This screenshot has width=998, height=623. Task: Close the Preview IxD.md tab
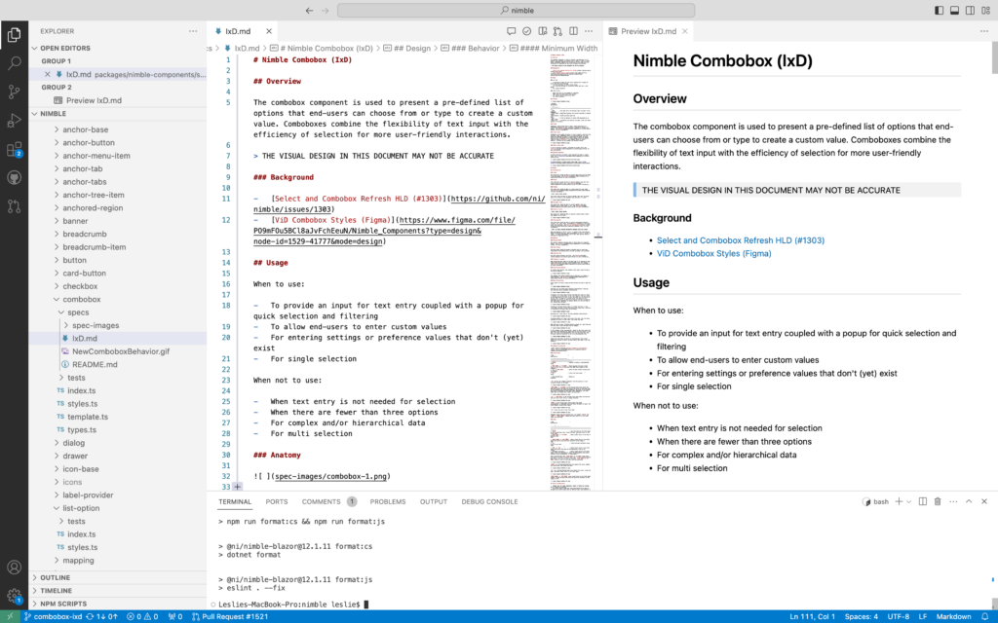[x=685, y=31]
